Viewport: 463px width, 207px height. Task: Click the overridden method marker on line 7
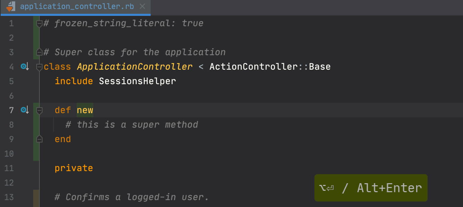[x=24, y=110]
